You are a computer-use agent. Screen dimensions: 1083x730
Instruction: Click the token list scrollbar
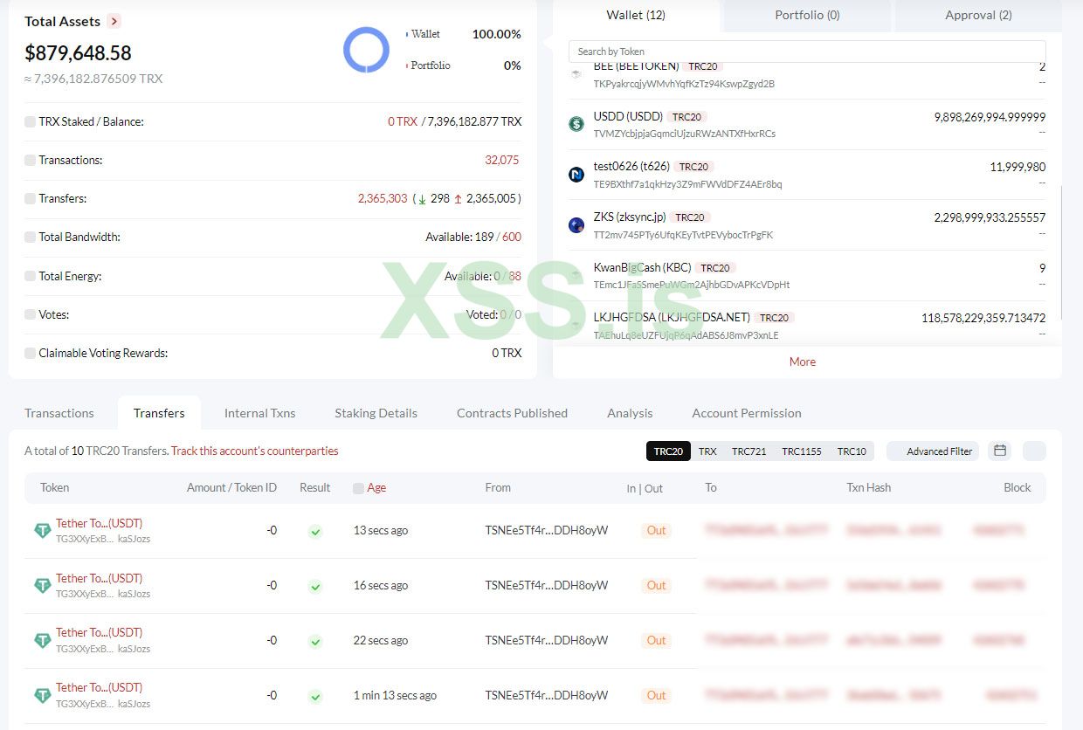pos(1061,253)
